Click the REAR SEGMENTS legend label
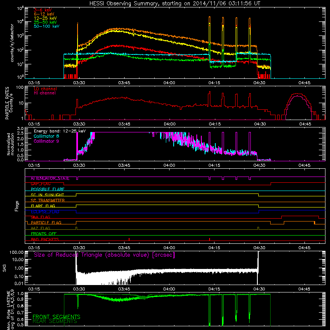 click(x=55, y=321)
